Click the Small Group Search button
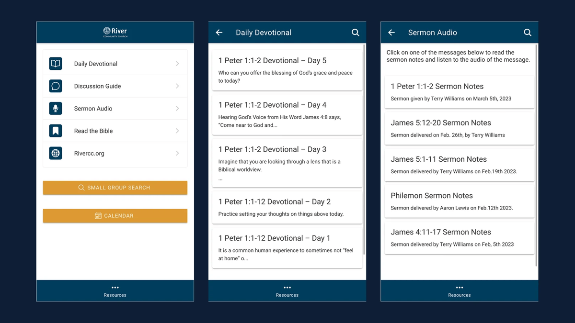The image size is (575, 323). [115, 188]
